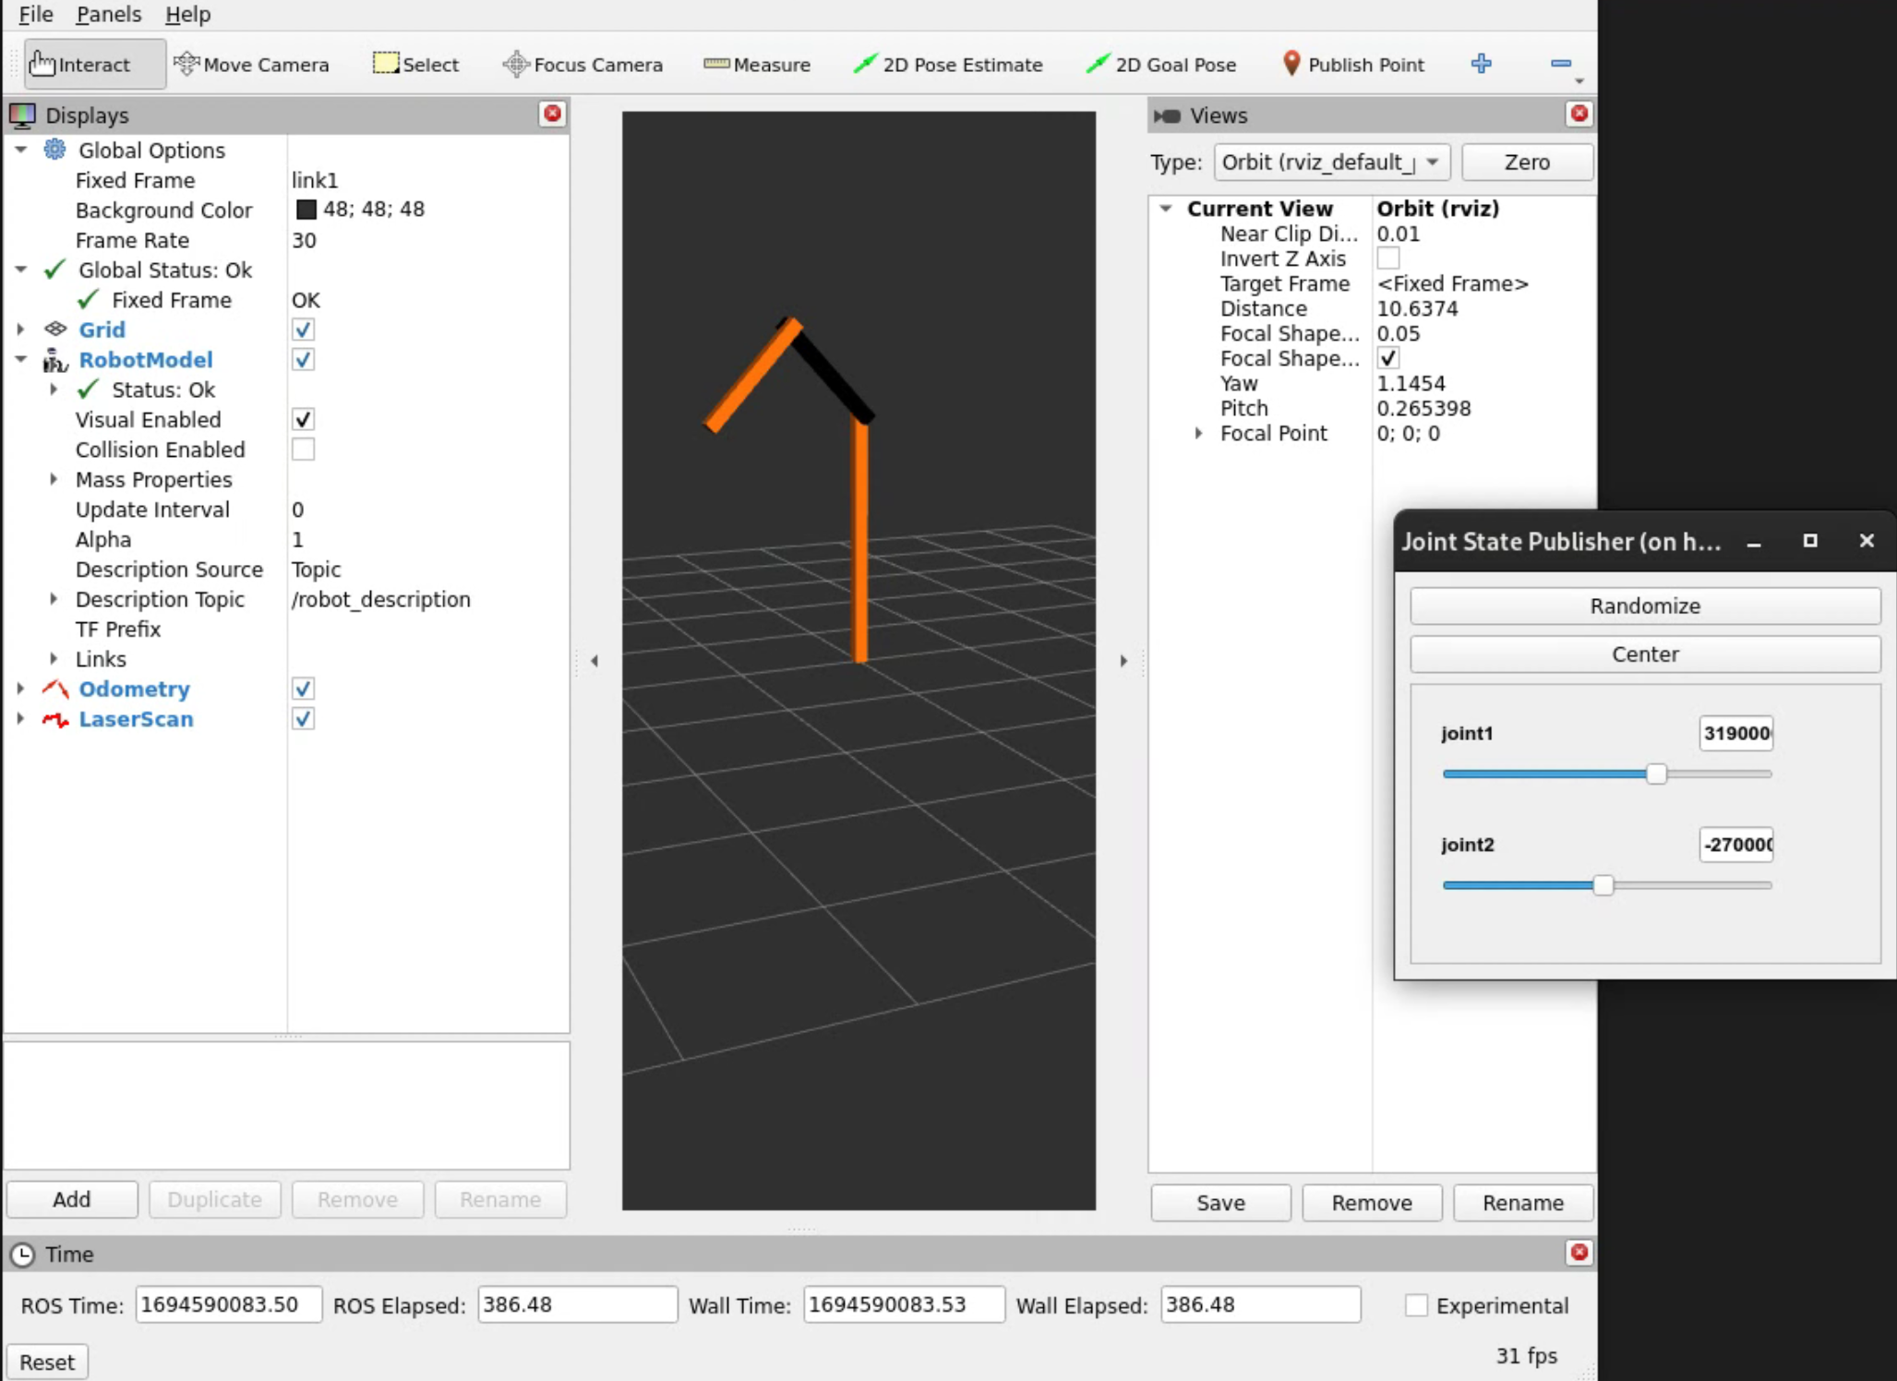The height and width of the screenshot is (1381, 1897).
Task: Enable the Collision Enabled checkbox
Action: 303,450
